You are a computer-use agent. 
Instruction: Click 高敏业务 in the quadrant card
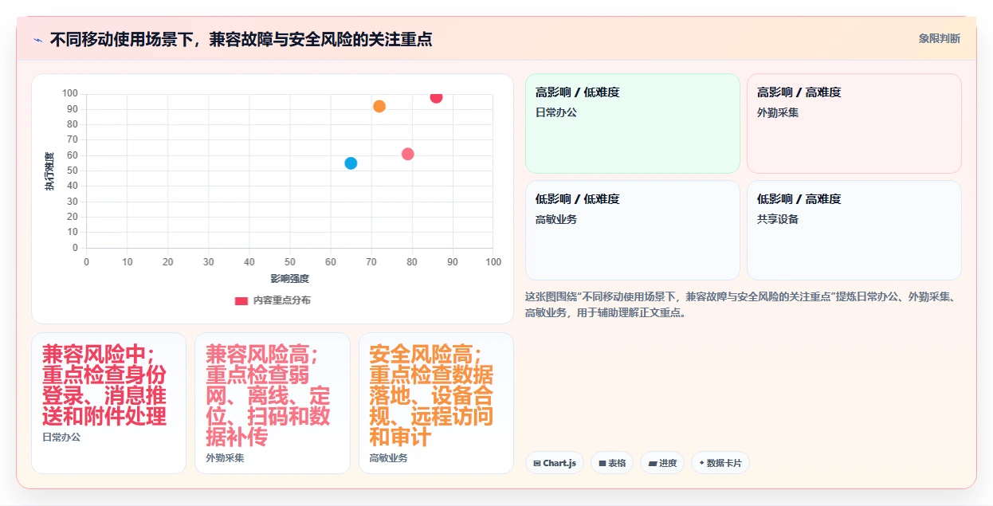click(556, 219)
